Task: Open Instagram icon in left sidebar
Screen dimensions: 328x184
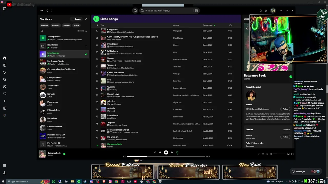Action: [5, 9]
